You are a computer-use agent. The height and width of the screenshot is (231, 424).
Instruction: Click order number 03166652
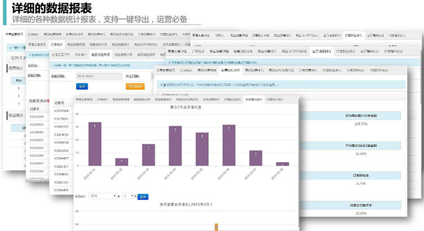pos(37,140)
